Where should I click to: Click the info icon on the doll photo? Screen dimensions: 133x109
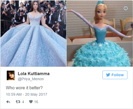126,8
